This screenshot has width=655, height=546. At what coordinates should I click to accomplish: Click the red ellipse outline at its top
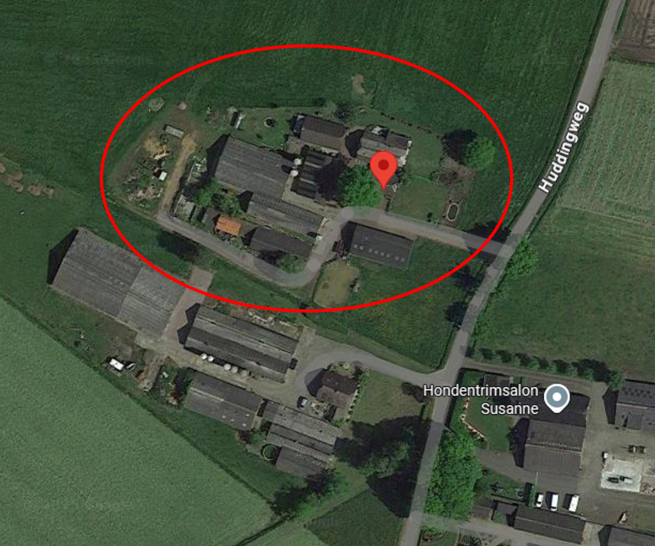(x=307, y=47)
